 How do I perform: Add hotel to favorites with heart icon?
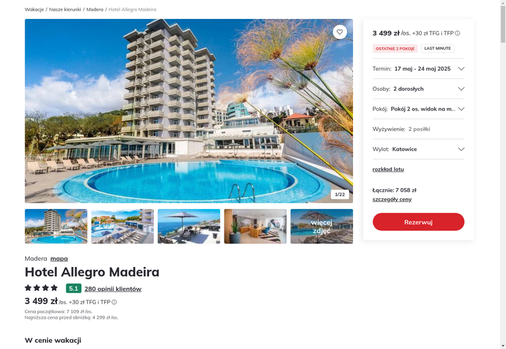340,32
